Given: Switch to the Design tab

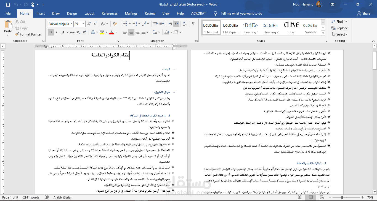Looking at the screenshot, I should (x=72, y=13).
